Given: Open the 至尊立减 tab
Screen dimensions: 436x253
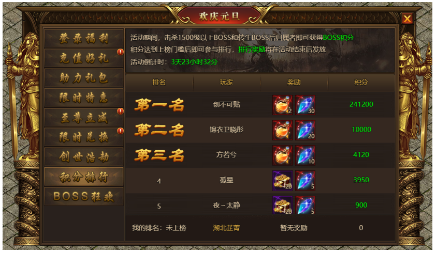Looking at the screenshot, I should tap(84, 118).
